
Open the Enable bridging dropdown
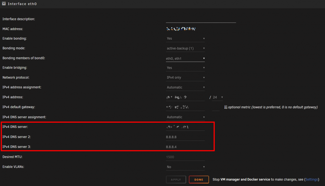pos(186,68)
